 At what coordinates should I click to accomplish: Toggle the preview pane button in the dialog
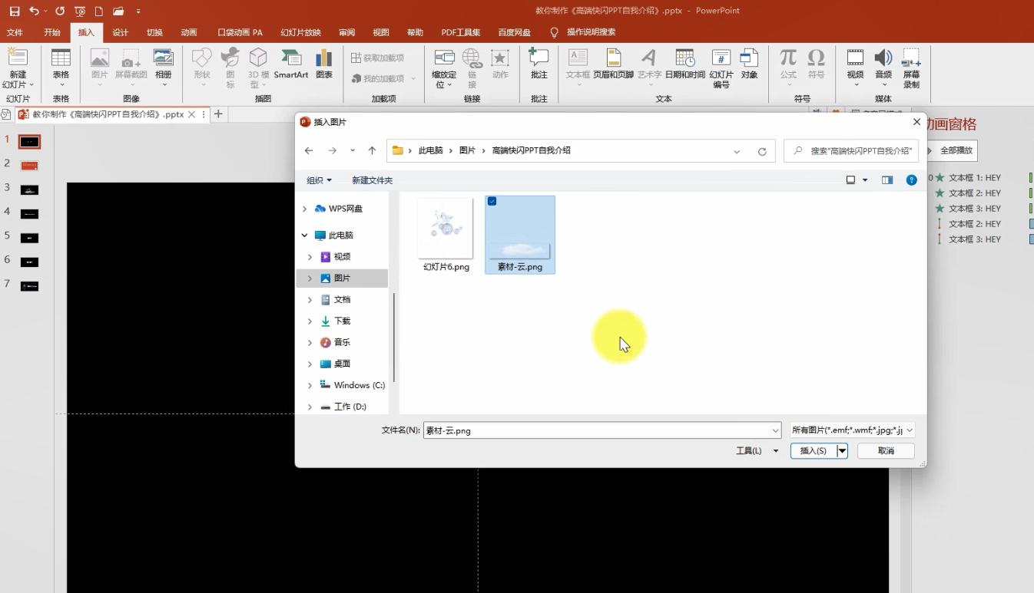(x=887, y=180)
